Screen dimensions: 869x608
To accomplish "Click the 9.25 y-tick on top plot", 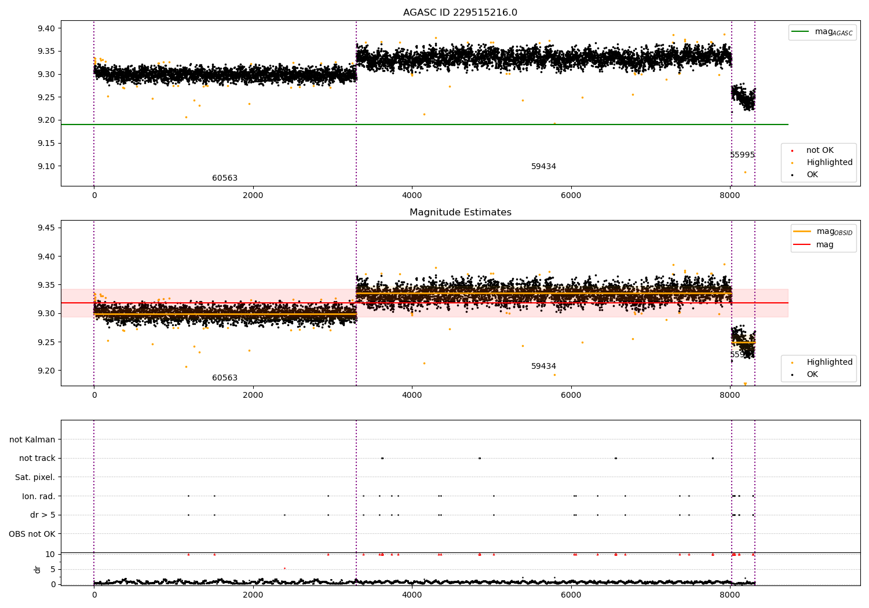I will [x=46, y=97].
